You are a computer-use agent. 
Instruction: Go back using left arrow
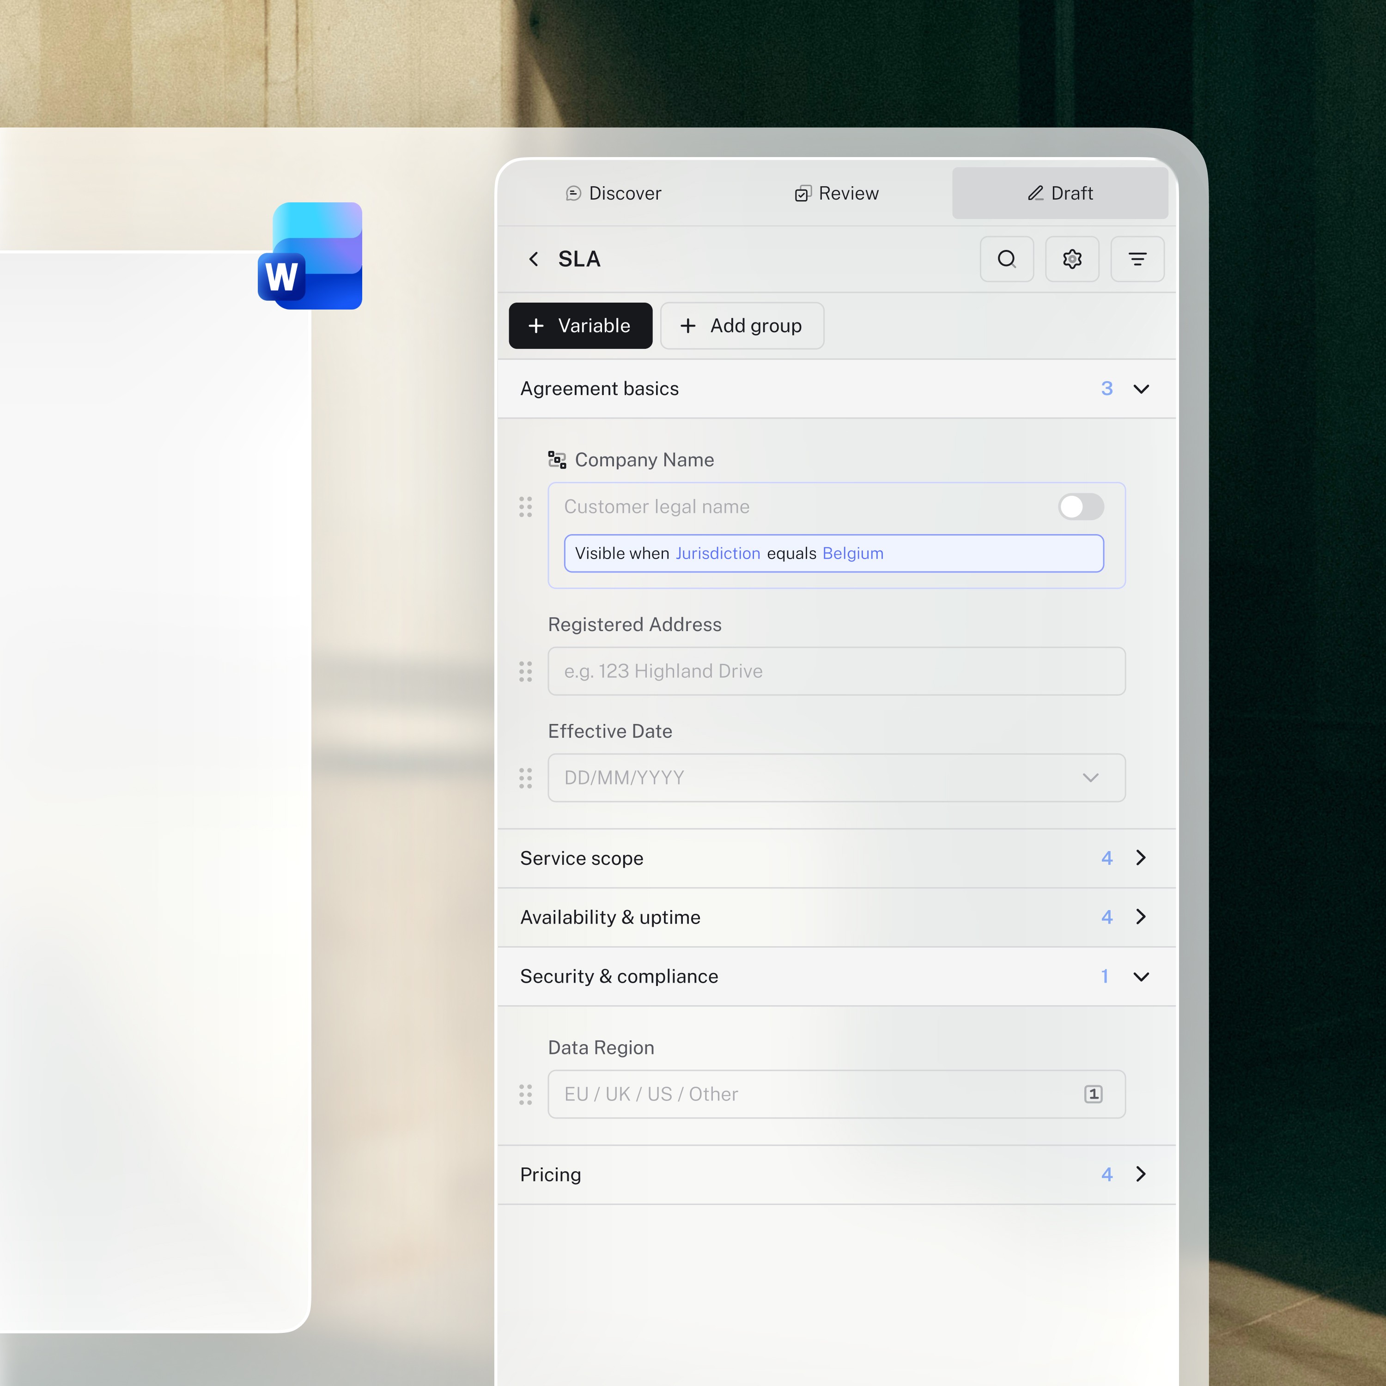pyautogui.click(x=534, y=259)
